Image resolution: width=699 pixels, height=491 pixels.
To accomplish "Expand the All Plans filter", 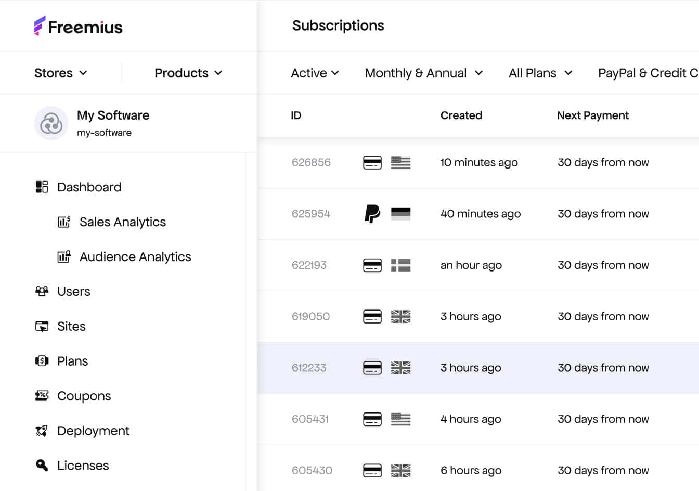I will point(540,73).
